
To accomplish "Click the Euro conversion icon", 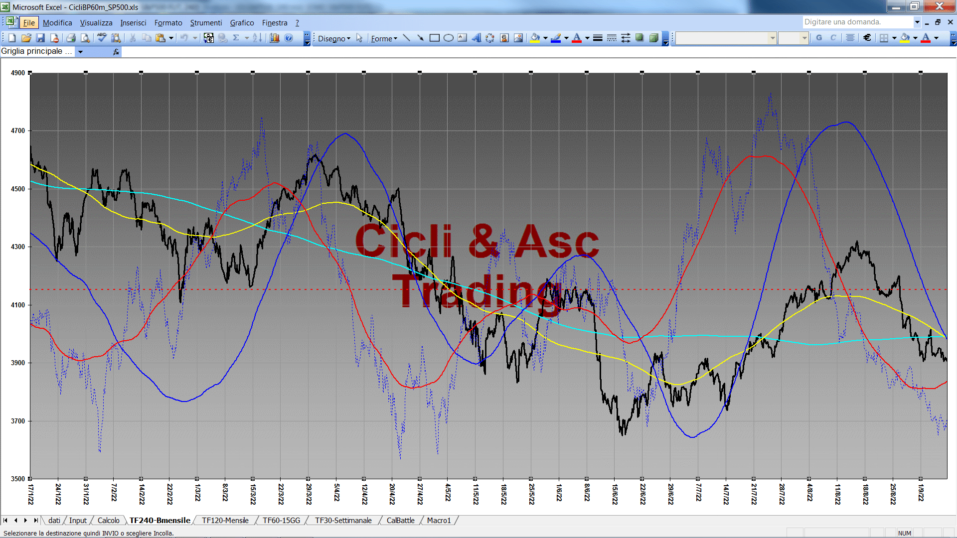I will click(x=209, y=38).
